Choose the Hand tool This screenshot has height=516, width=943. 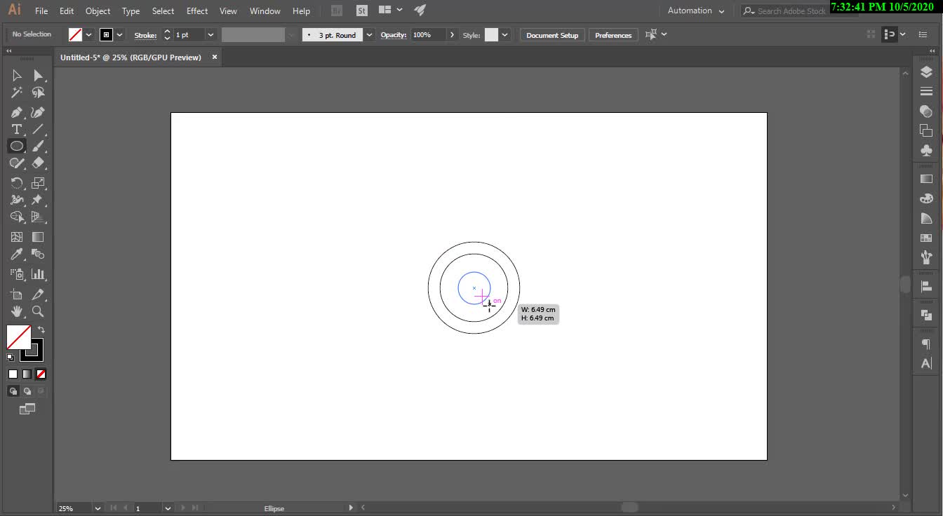click(x=17, y=311)
